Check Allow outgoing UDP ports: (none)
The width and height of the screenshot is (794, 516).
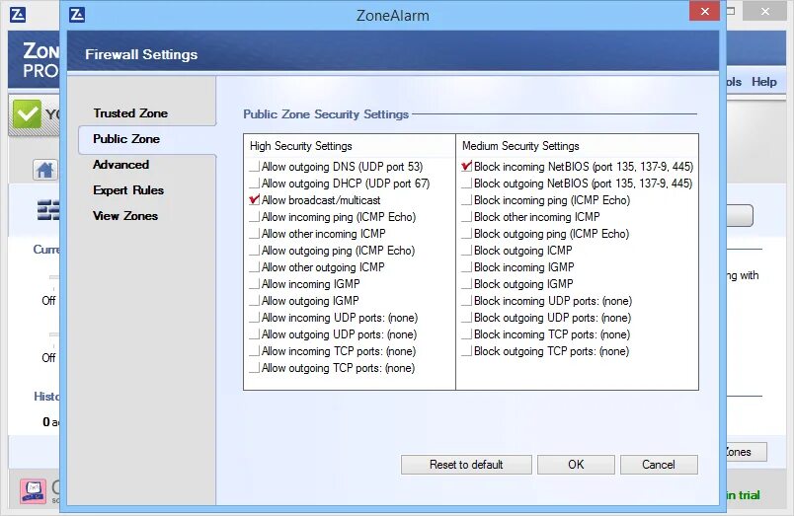click(254, 334)
